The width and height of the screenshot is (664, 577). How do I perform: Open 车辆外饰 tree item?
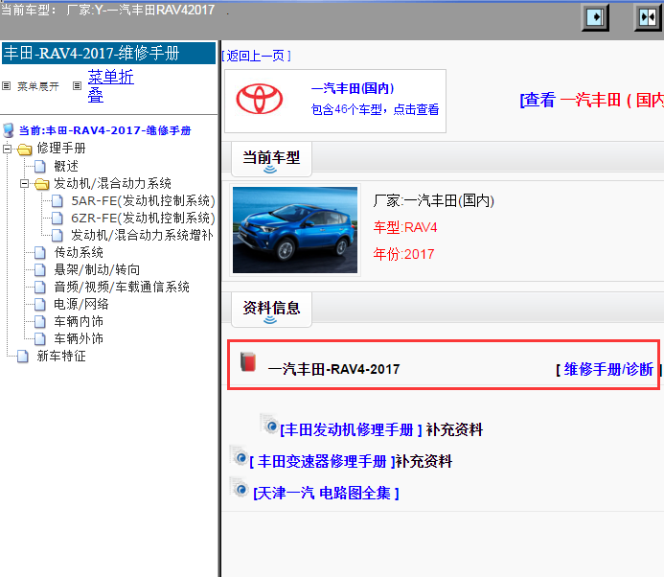pyautogui.click(x=79, y=339)
